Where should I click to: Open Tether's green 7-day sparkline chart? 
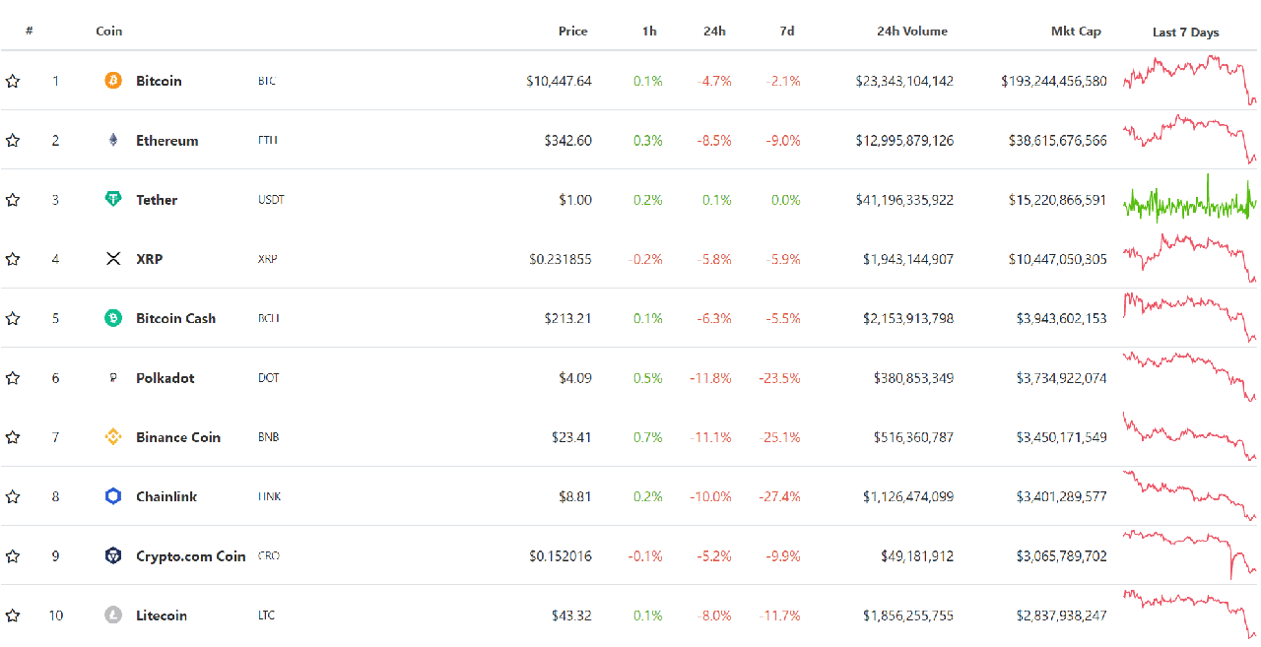(1190, 199)
